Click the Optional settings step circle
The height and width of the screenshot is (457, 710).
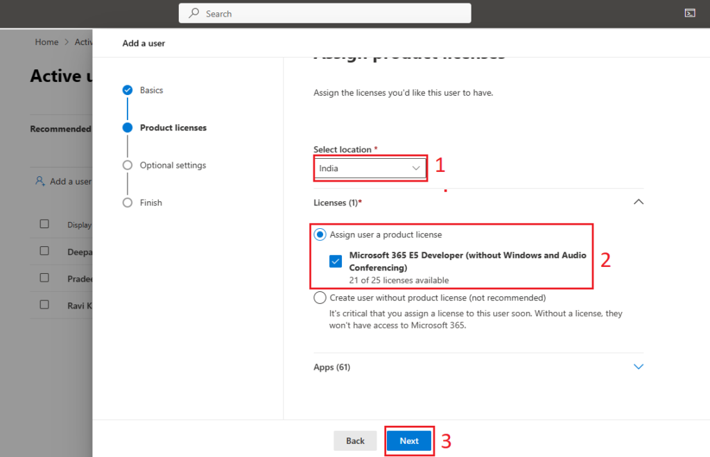[x=127, y=164]
